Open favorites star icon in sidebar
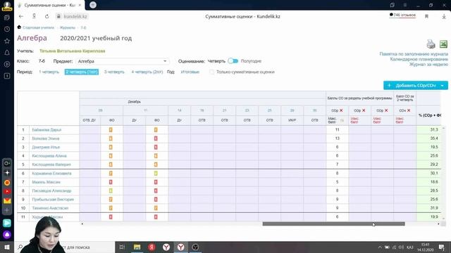This screenshot has width=451, height=253. [7, 41]
